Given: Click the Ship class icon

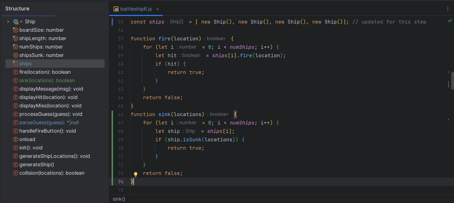Looking at the screenshot, I should pos(16,22).
